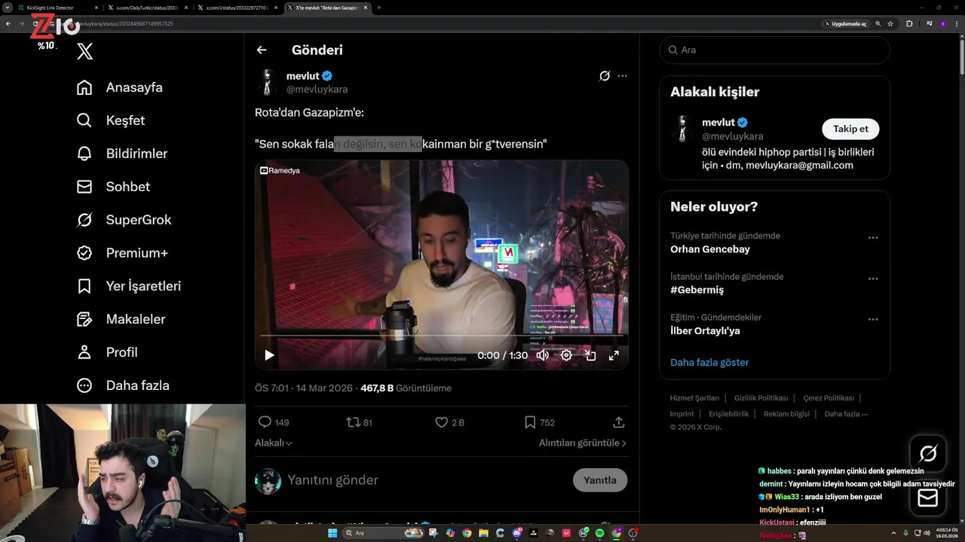Click the repost icon with 81
Screen dimensions: 965x542
[x=353, y=422]
